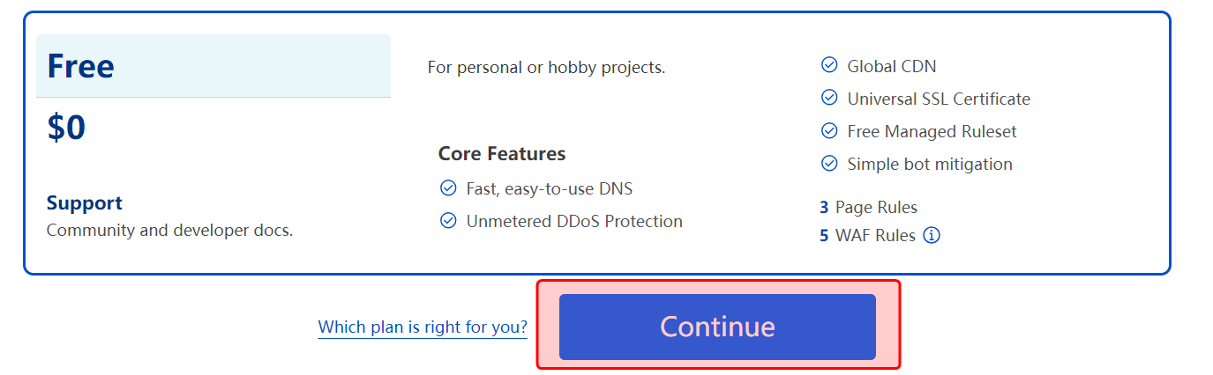Click the Support heading
This screenshot has height=375, width=1213.
tap(85, 203)
